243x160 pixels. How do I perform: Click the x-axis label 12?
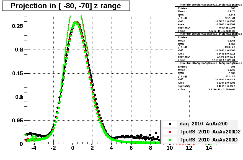189,148
